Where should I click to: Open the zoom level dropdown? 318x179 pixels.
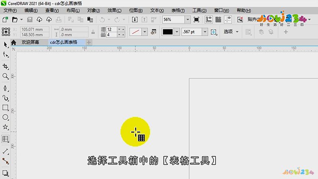tap(188, 19)
